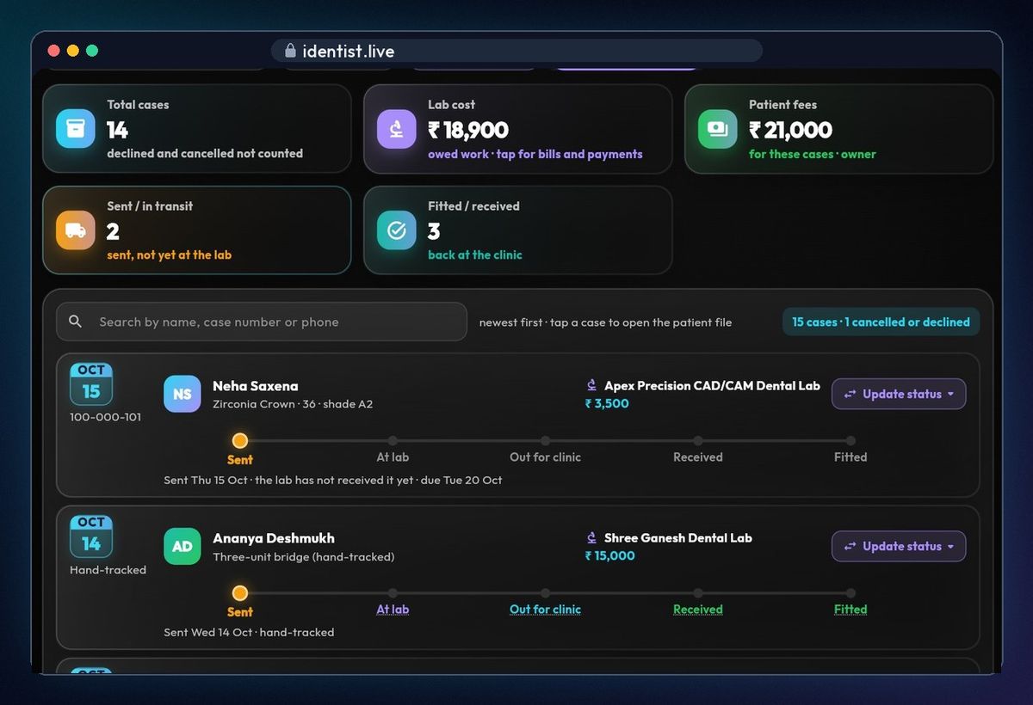Click "Three-unit bridge (hand-tracked)" description
The image size is (1033, 705).
click(x=304, y=556)
